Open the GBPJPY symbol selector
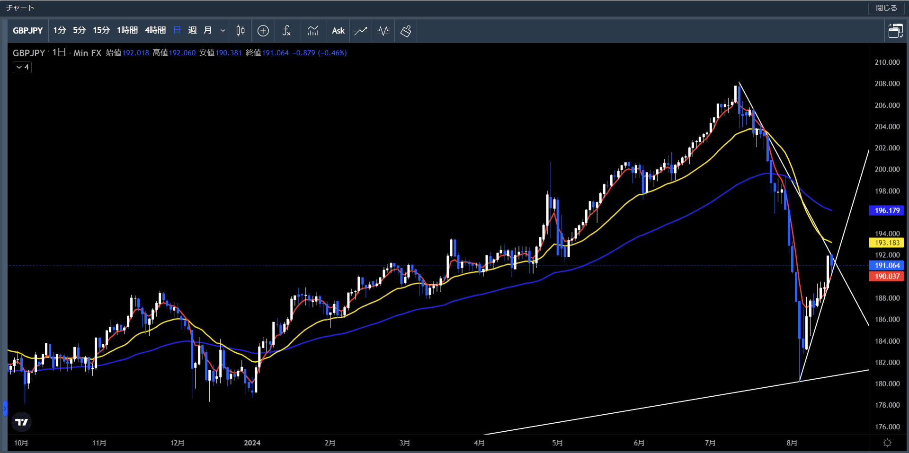 (x=27, y=31)
